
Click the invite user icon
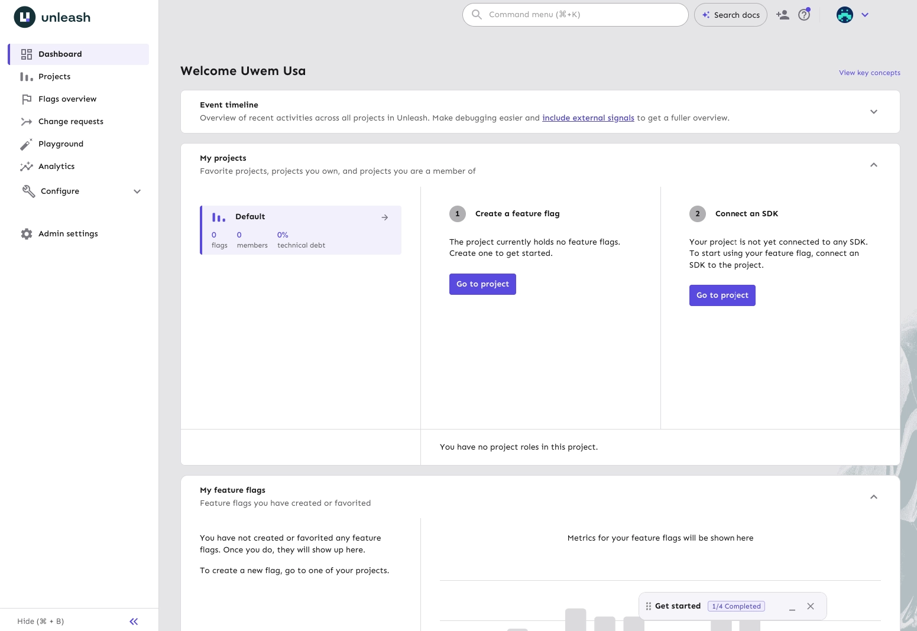[x=783, y=15]
